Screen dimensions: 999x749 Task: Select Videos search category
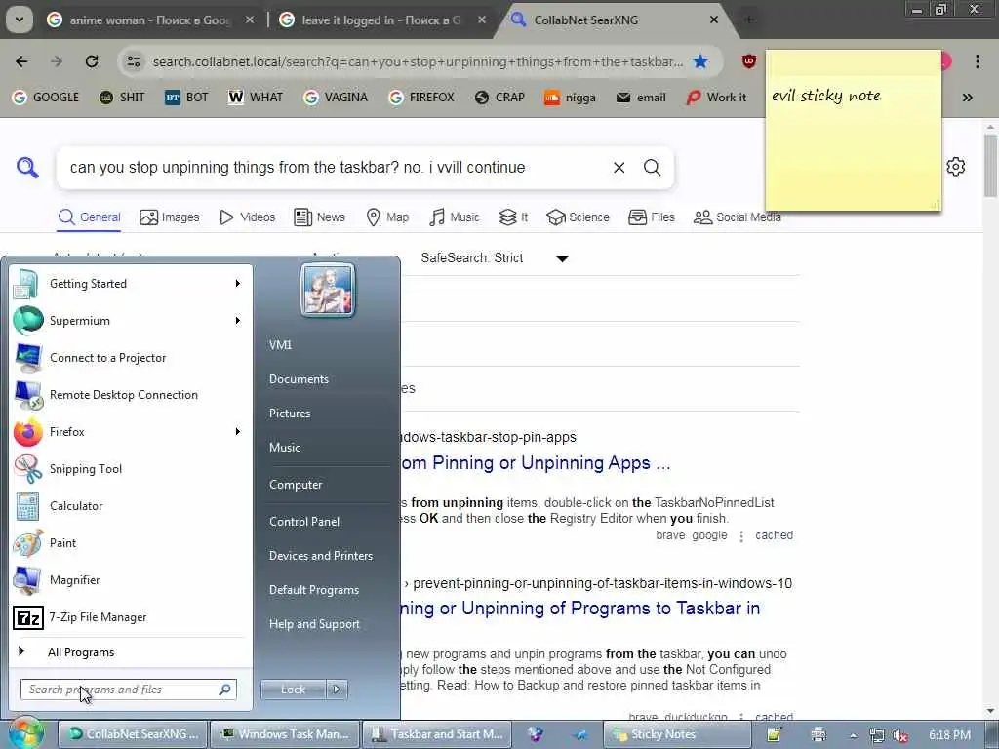[x=247, y=217]
